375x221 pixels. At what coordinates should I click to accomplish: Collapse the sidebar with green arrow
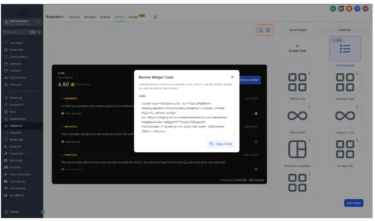[x=42, y=212]
